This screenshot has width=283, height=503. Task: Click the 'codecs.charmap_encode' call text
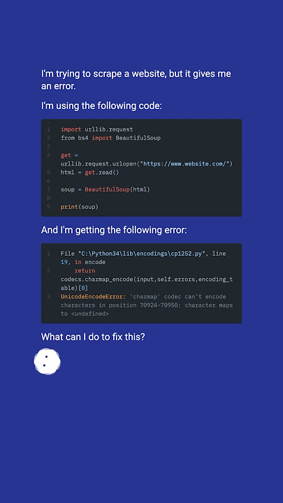point(97,279)
